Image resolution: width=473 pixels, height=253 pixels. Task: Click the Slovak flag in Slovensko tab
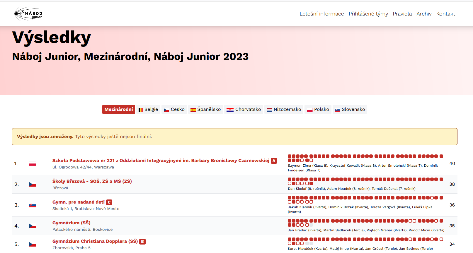338,110
